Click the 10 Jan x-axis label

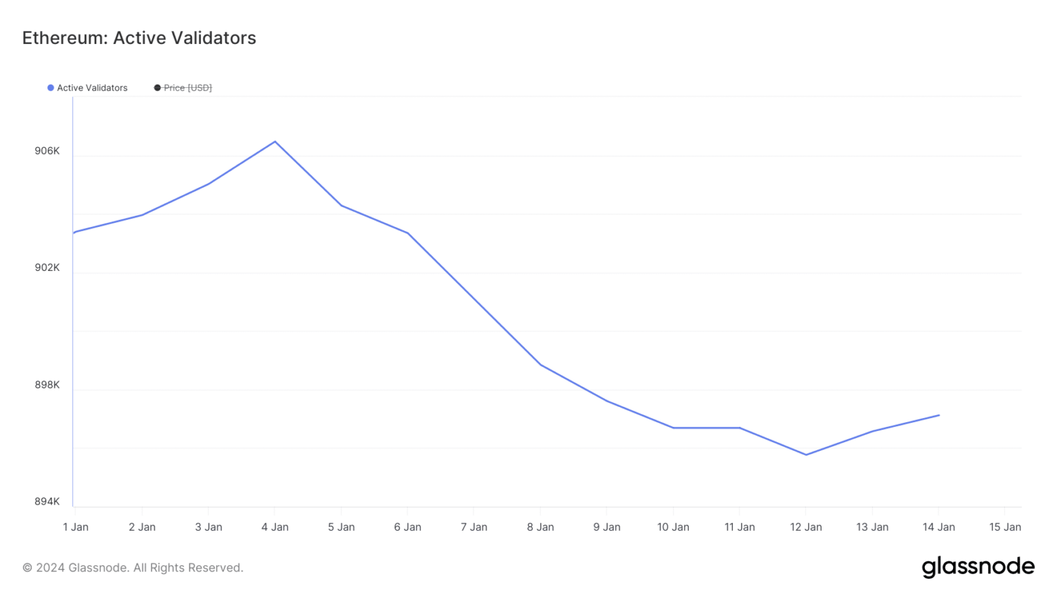pyautogui.click(x=673, y=527)
